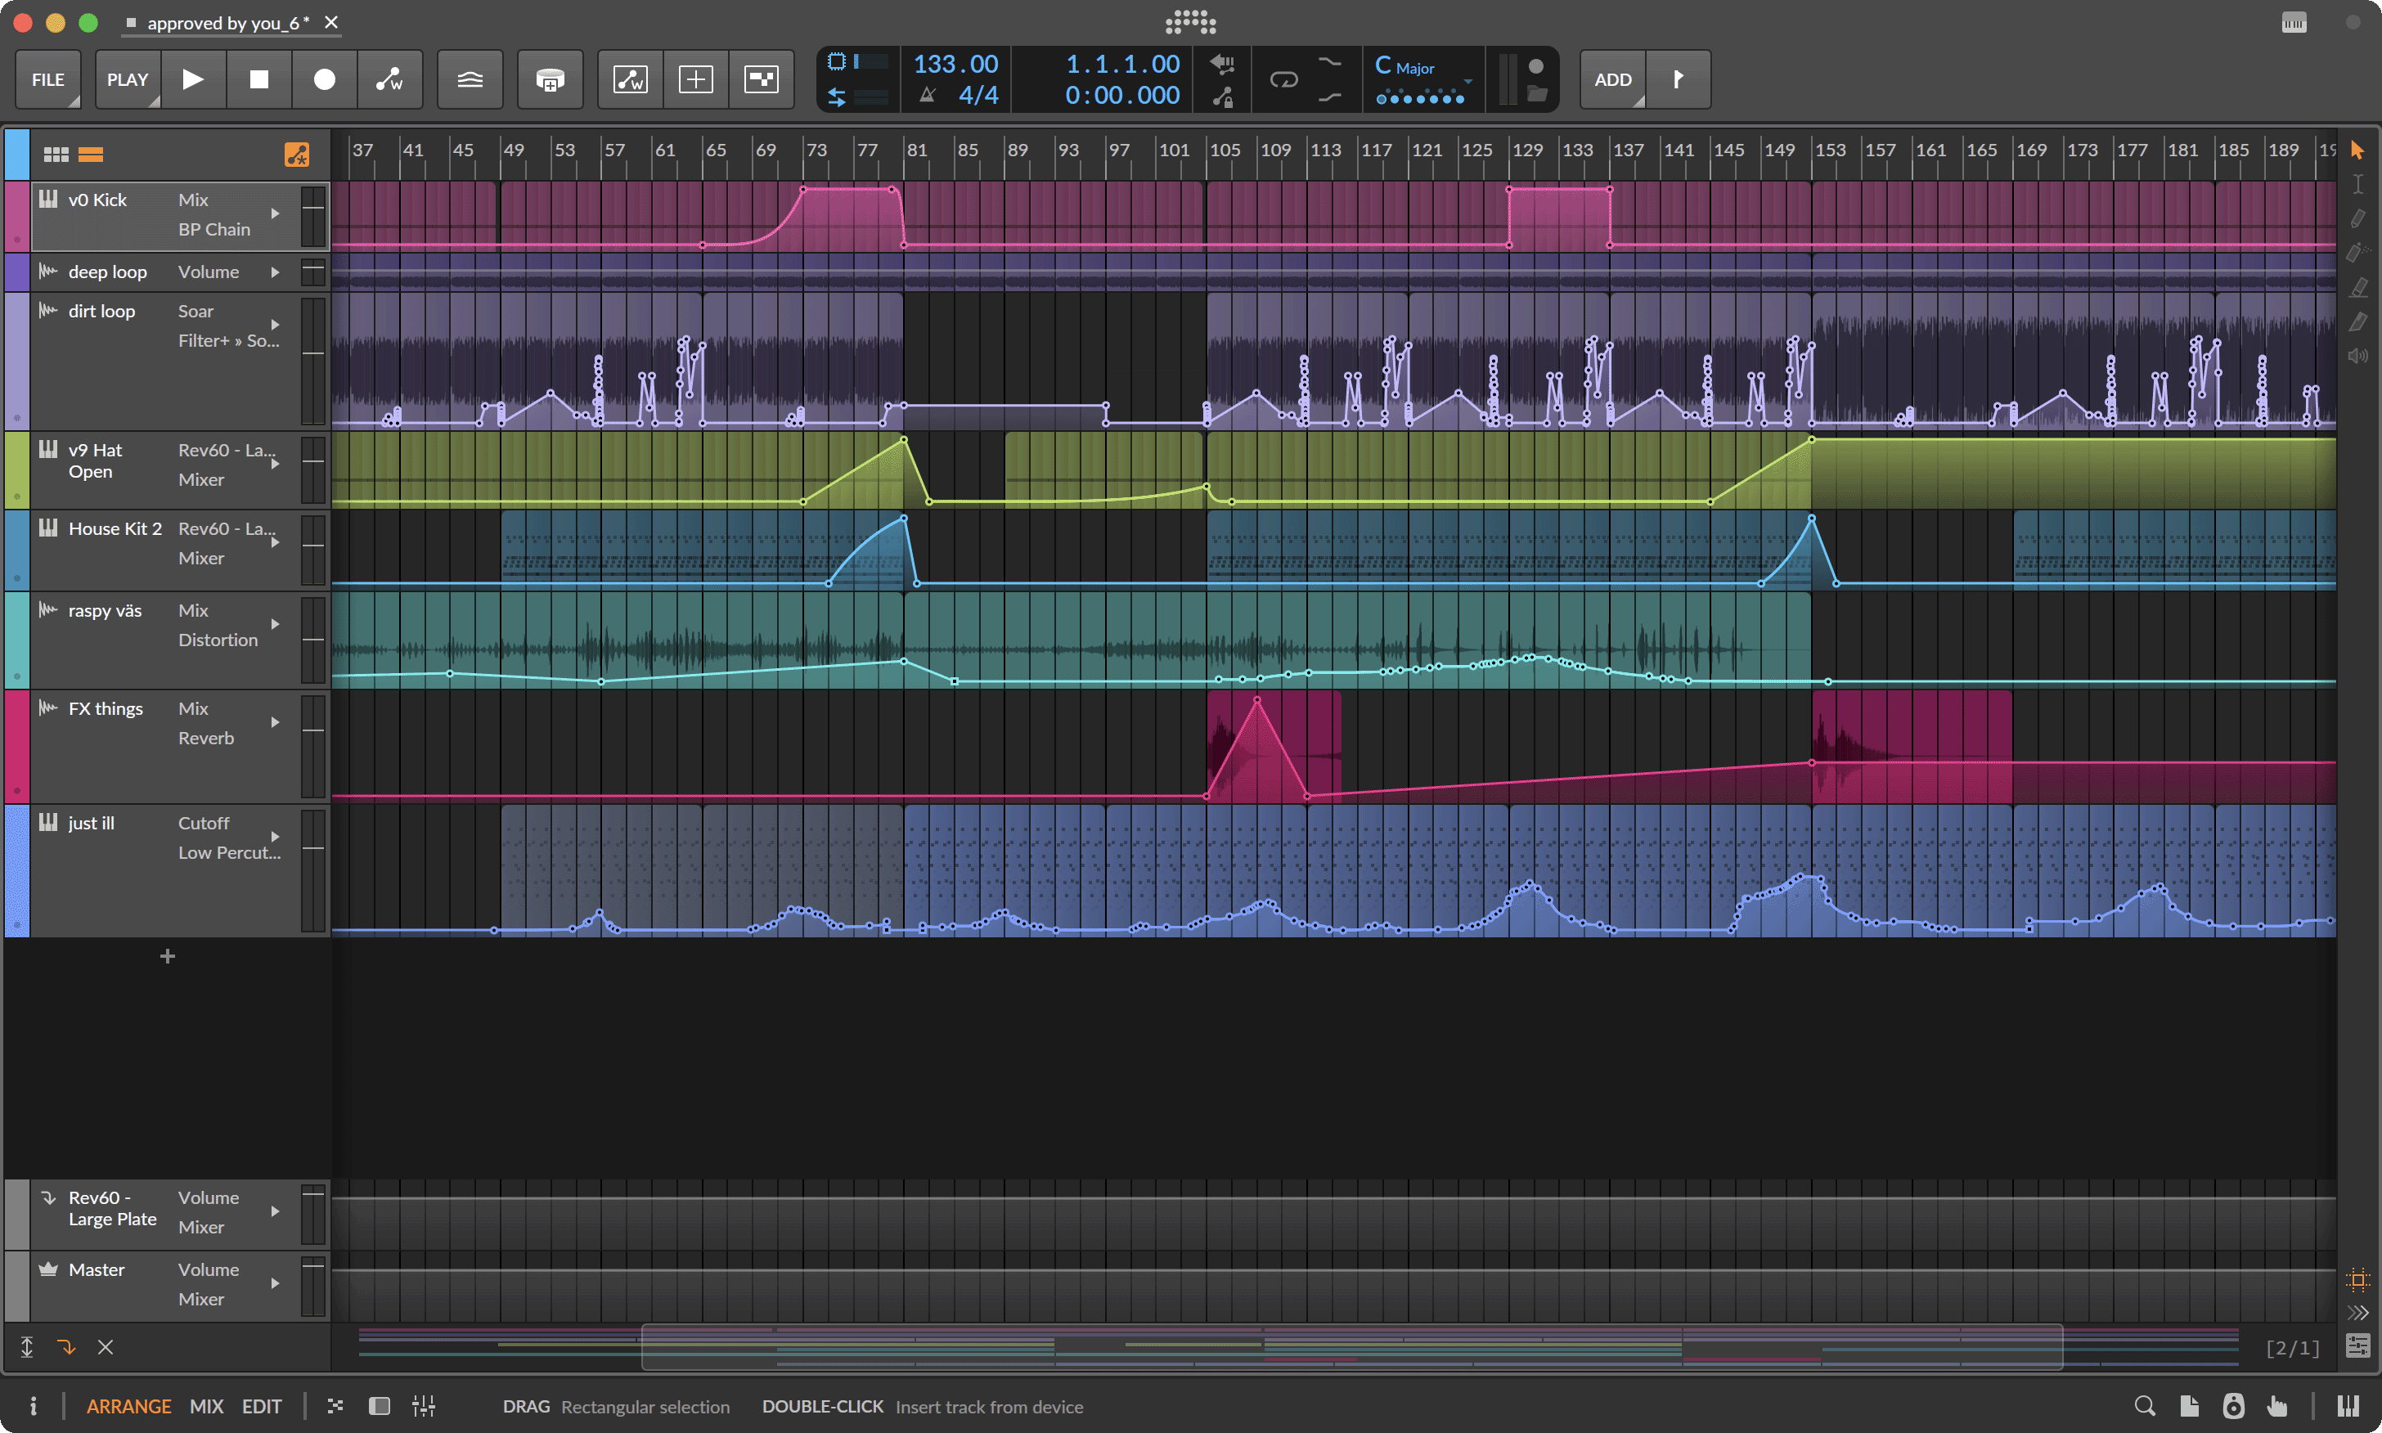Image resolution: width=2382 pixels, height=1433 pixels.
Task: Enable the Audition speaker tool
Action: point(2357,355)
